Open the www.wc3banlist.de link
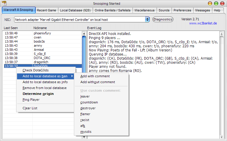This screenshot has width=227, height=141. click(203, 23)
